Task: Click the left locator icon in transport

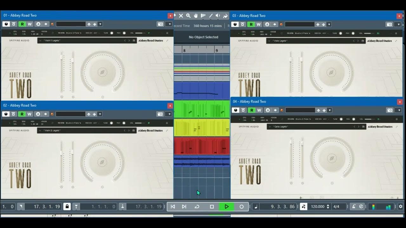Action: click(20, 206)
